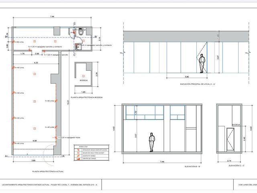Click the 'Elevación B - B' caption
The width and height of the screenshot is (257, 193).
point(192,166)
